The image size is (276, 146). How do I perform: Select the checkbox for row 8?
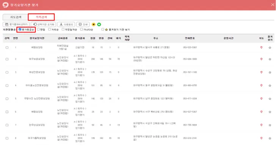click(x=7, y=138)
